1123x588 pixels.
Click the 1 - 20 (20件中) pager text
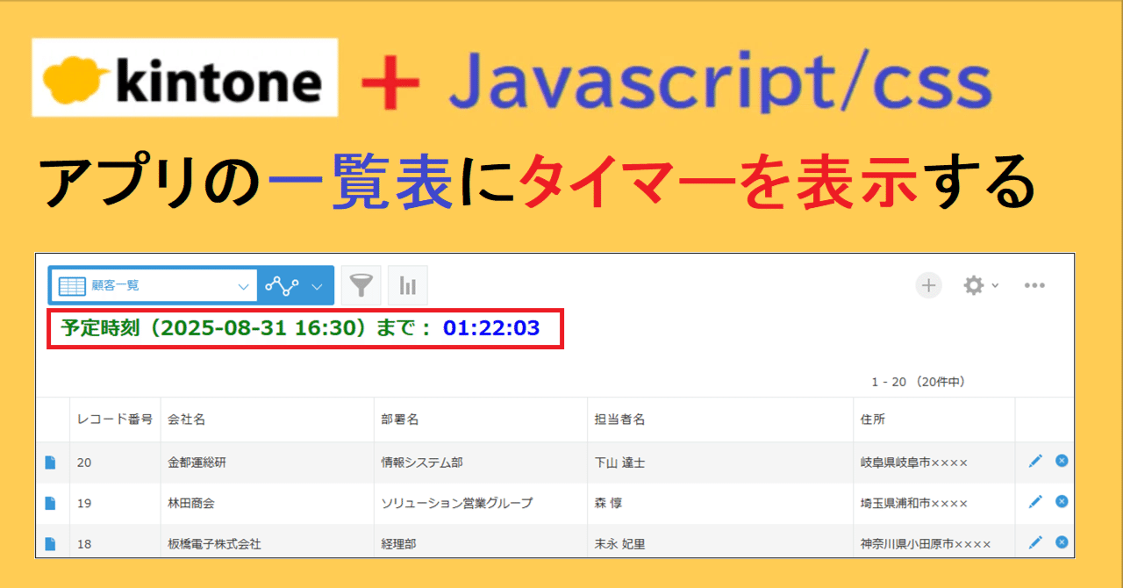tap(918, 382)
